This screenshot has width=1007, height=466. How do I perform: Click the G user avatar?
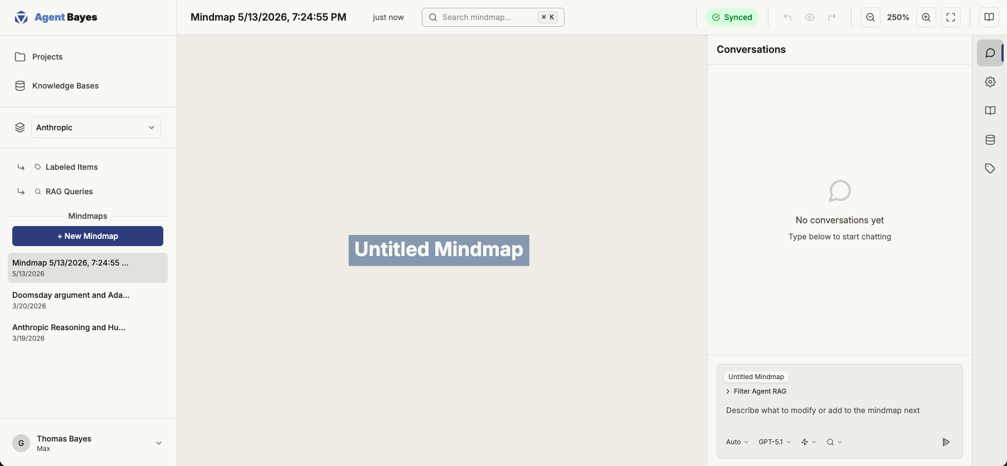[x=21, y=443]
